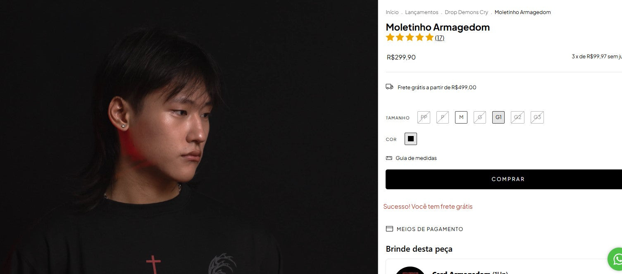622x274 pixels.
Task: Open Drop Demons Cry breadcrumb
Action: tap(466, 12)
